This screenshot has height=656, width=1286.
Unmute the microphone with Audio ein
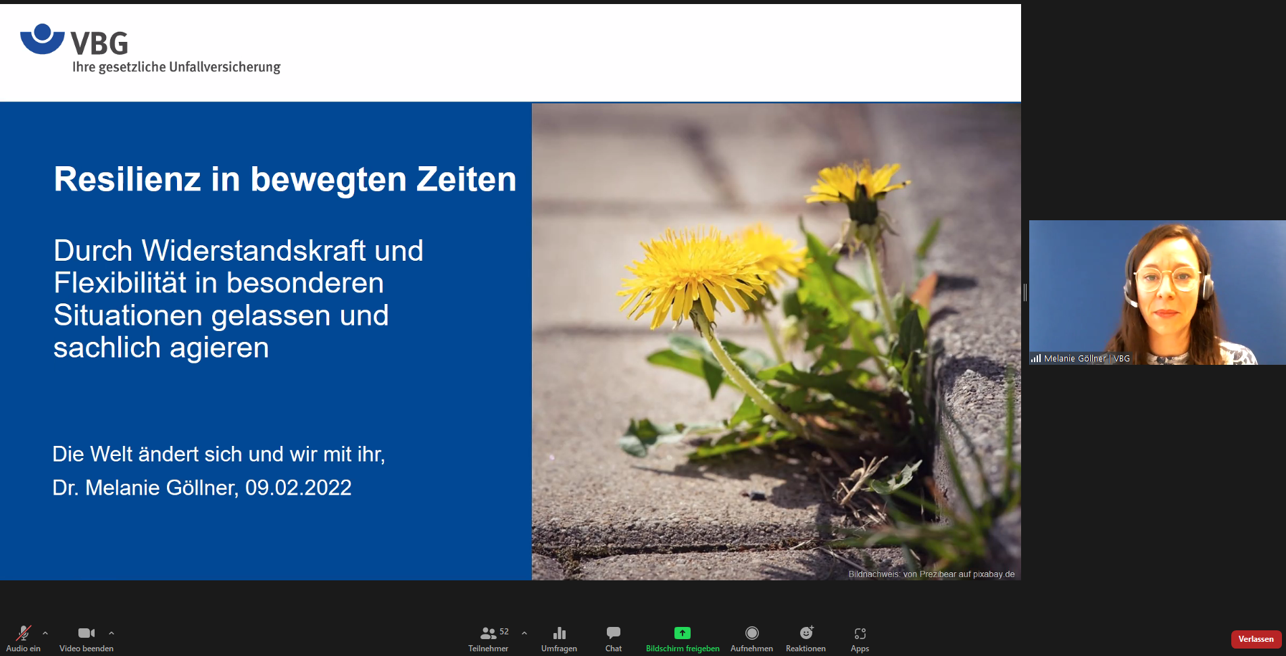click(24, 637)
